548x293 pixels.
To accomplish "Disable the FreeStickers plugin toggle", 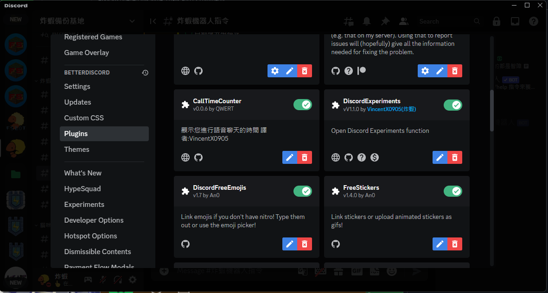I will click(x=452, y=191).
